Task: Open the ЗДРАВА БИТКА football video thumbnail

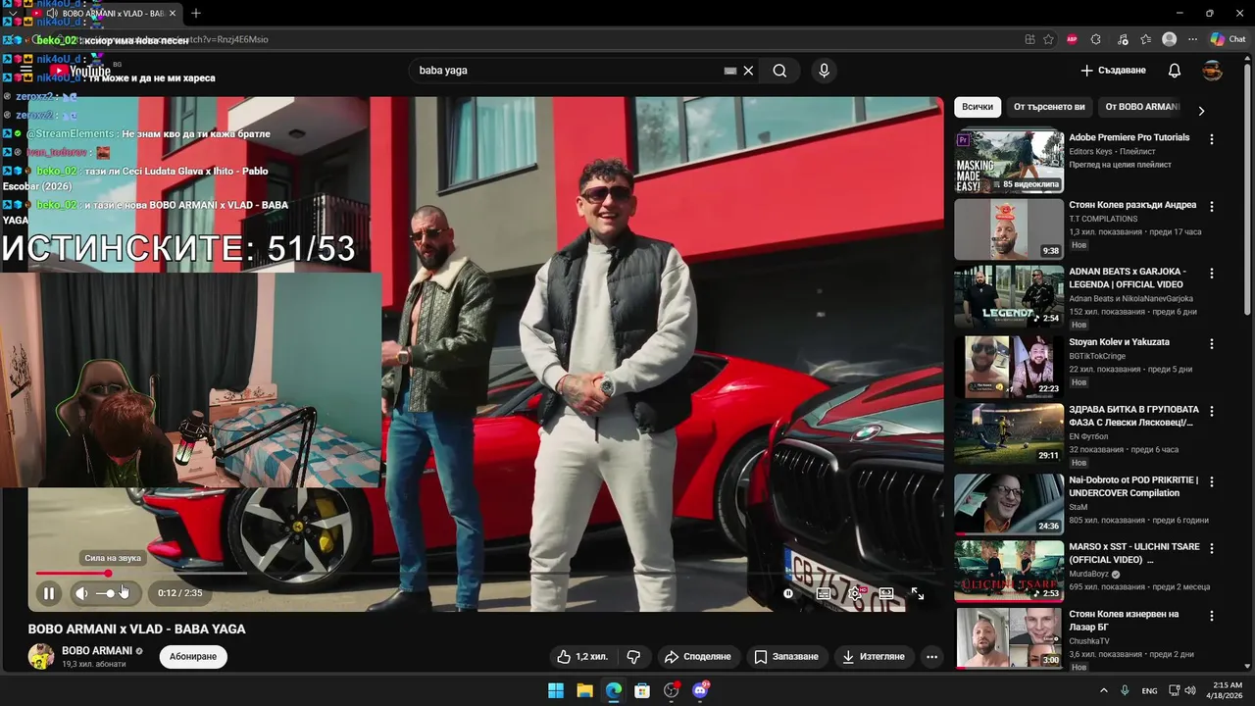Action: click(1009, 433)
